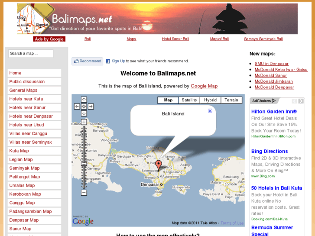Screen dimensions: 315x236
Task: Open Denpasar Map
Action: 34,220
